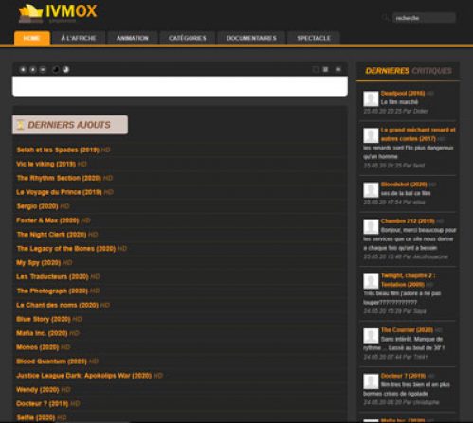This screenshot has height=423, width=473.
Task: Open Le Chant des noms (2020)
Action: (x=57, y=305)
